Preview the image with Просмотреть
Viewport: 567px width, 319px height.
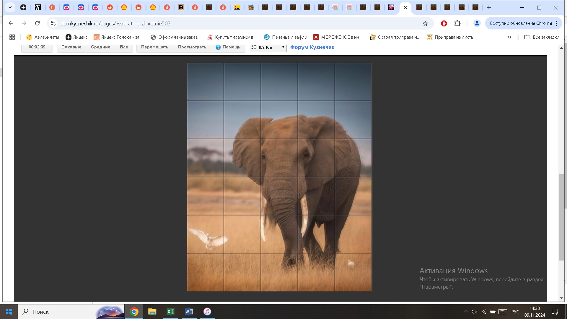pos(192,47)
